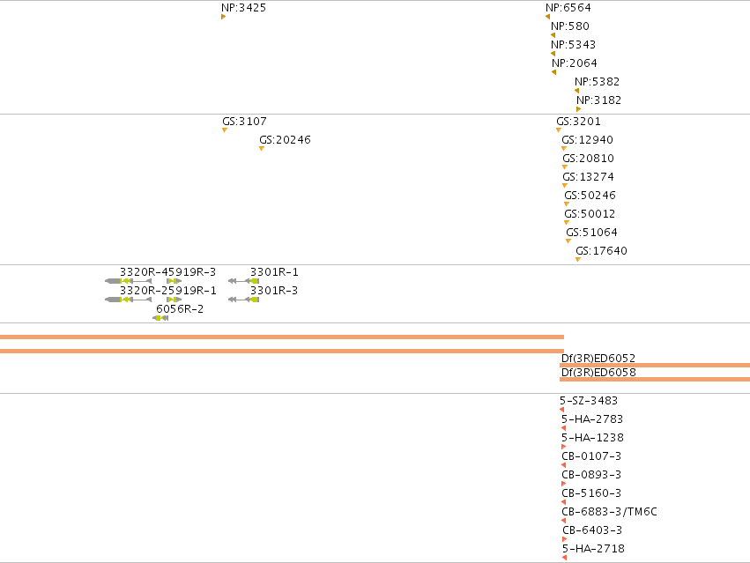Viewport: 750px width, 563px height.
Task: Click the triangle marker below GS:17640
Action: (578, 260)
